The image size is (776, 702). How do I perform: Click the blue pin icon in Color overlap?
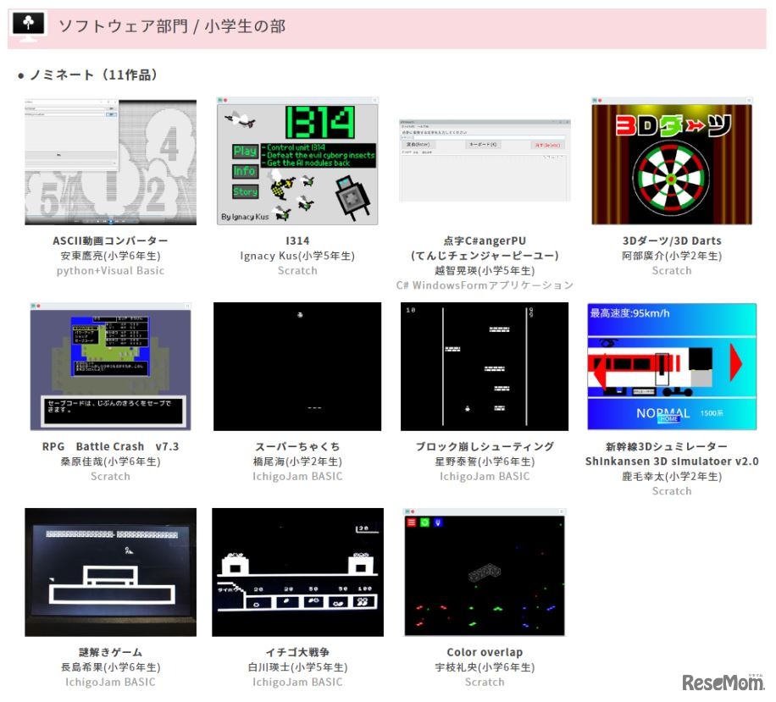(x=438, y=522)
